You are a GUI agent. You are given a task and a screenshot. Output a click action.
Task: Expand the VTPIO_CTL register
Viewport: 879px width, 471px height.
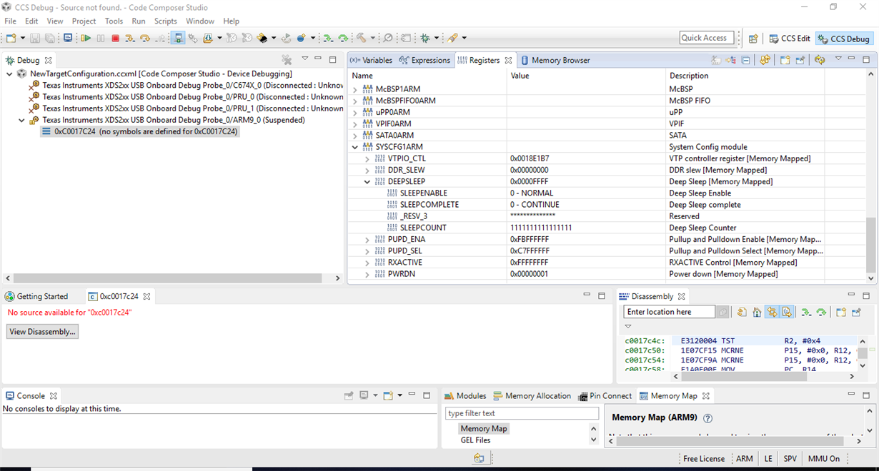[x=367, y=158]
